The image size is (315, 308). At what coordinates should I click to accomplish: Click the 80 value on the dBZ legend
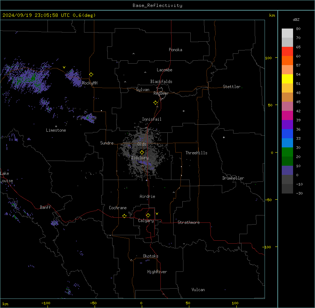tap(298, 29)
